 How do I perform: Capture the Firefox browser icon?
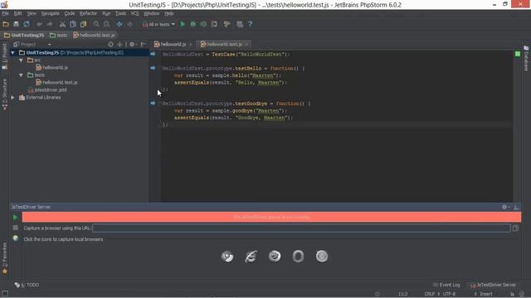click(x=275, y=257)
